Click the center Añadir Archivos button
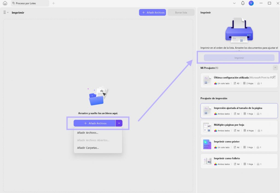Image resolution: width=280 pixels, height=193 pixels. tap(94, 123)
